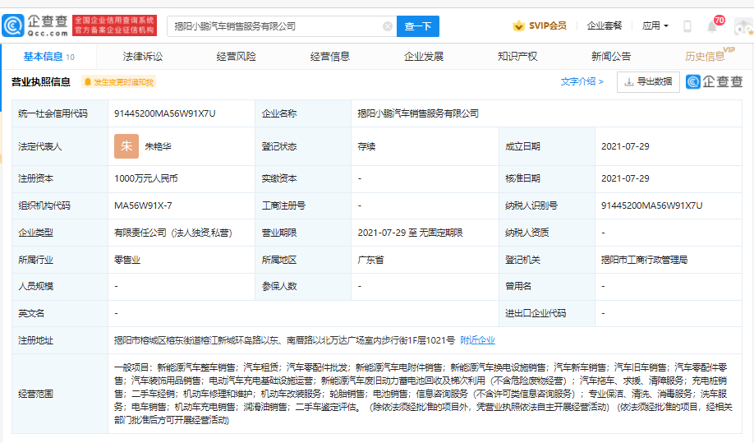Click the 零售业 industry value
This screenshot has height=443, width=754.
point(127,261)
